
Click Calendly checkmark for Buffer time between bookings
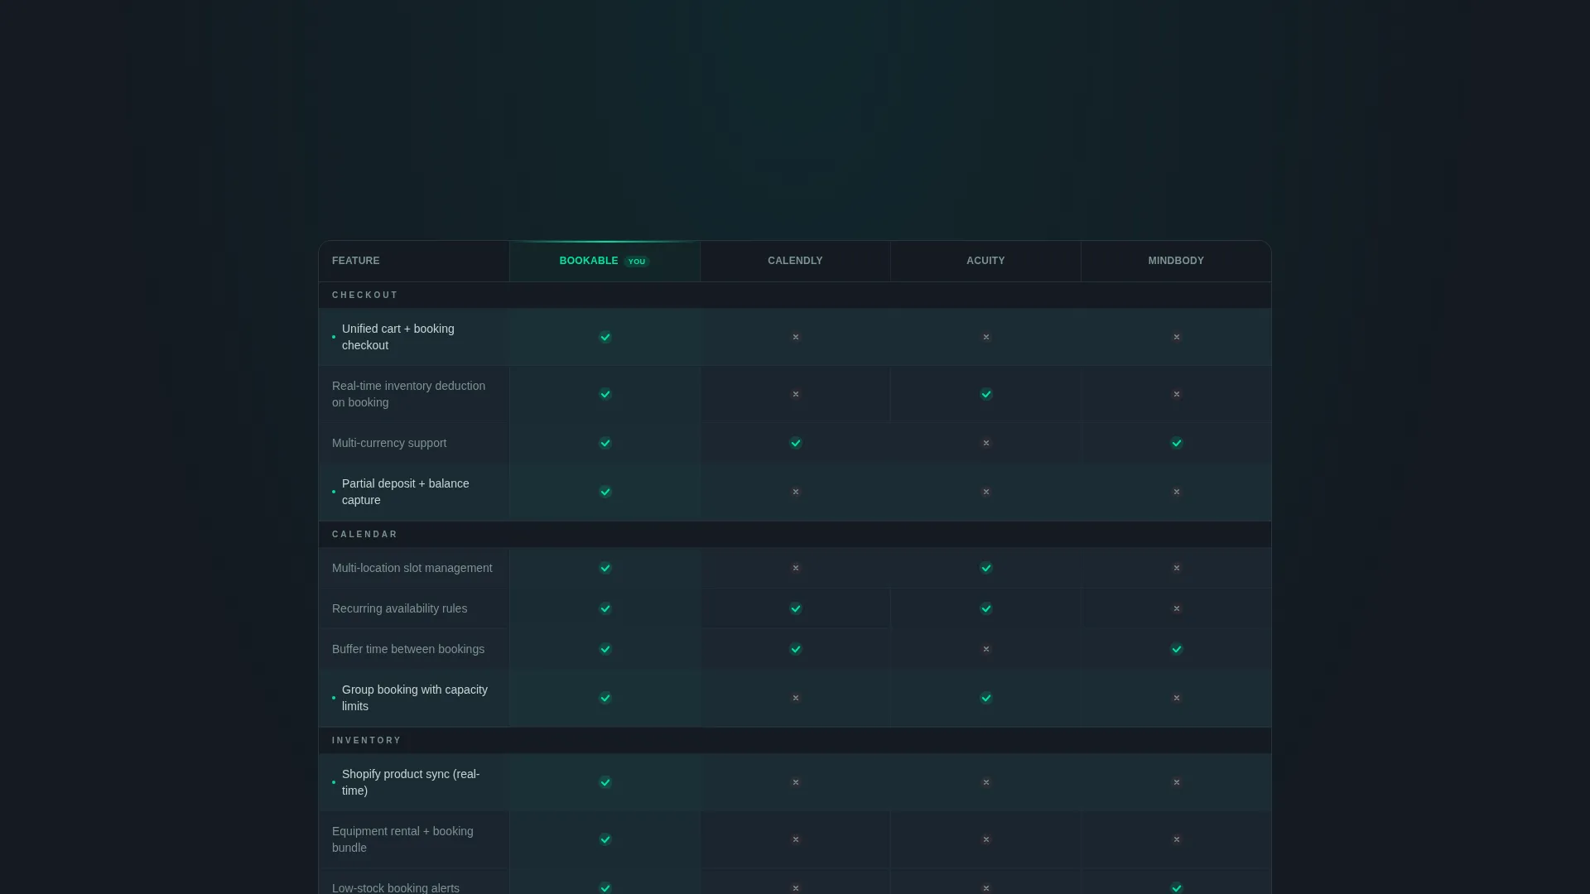coord(796,649)
